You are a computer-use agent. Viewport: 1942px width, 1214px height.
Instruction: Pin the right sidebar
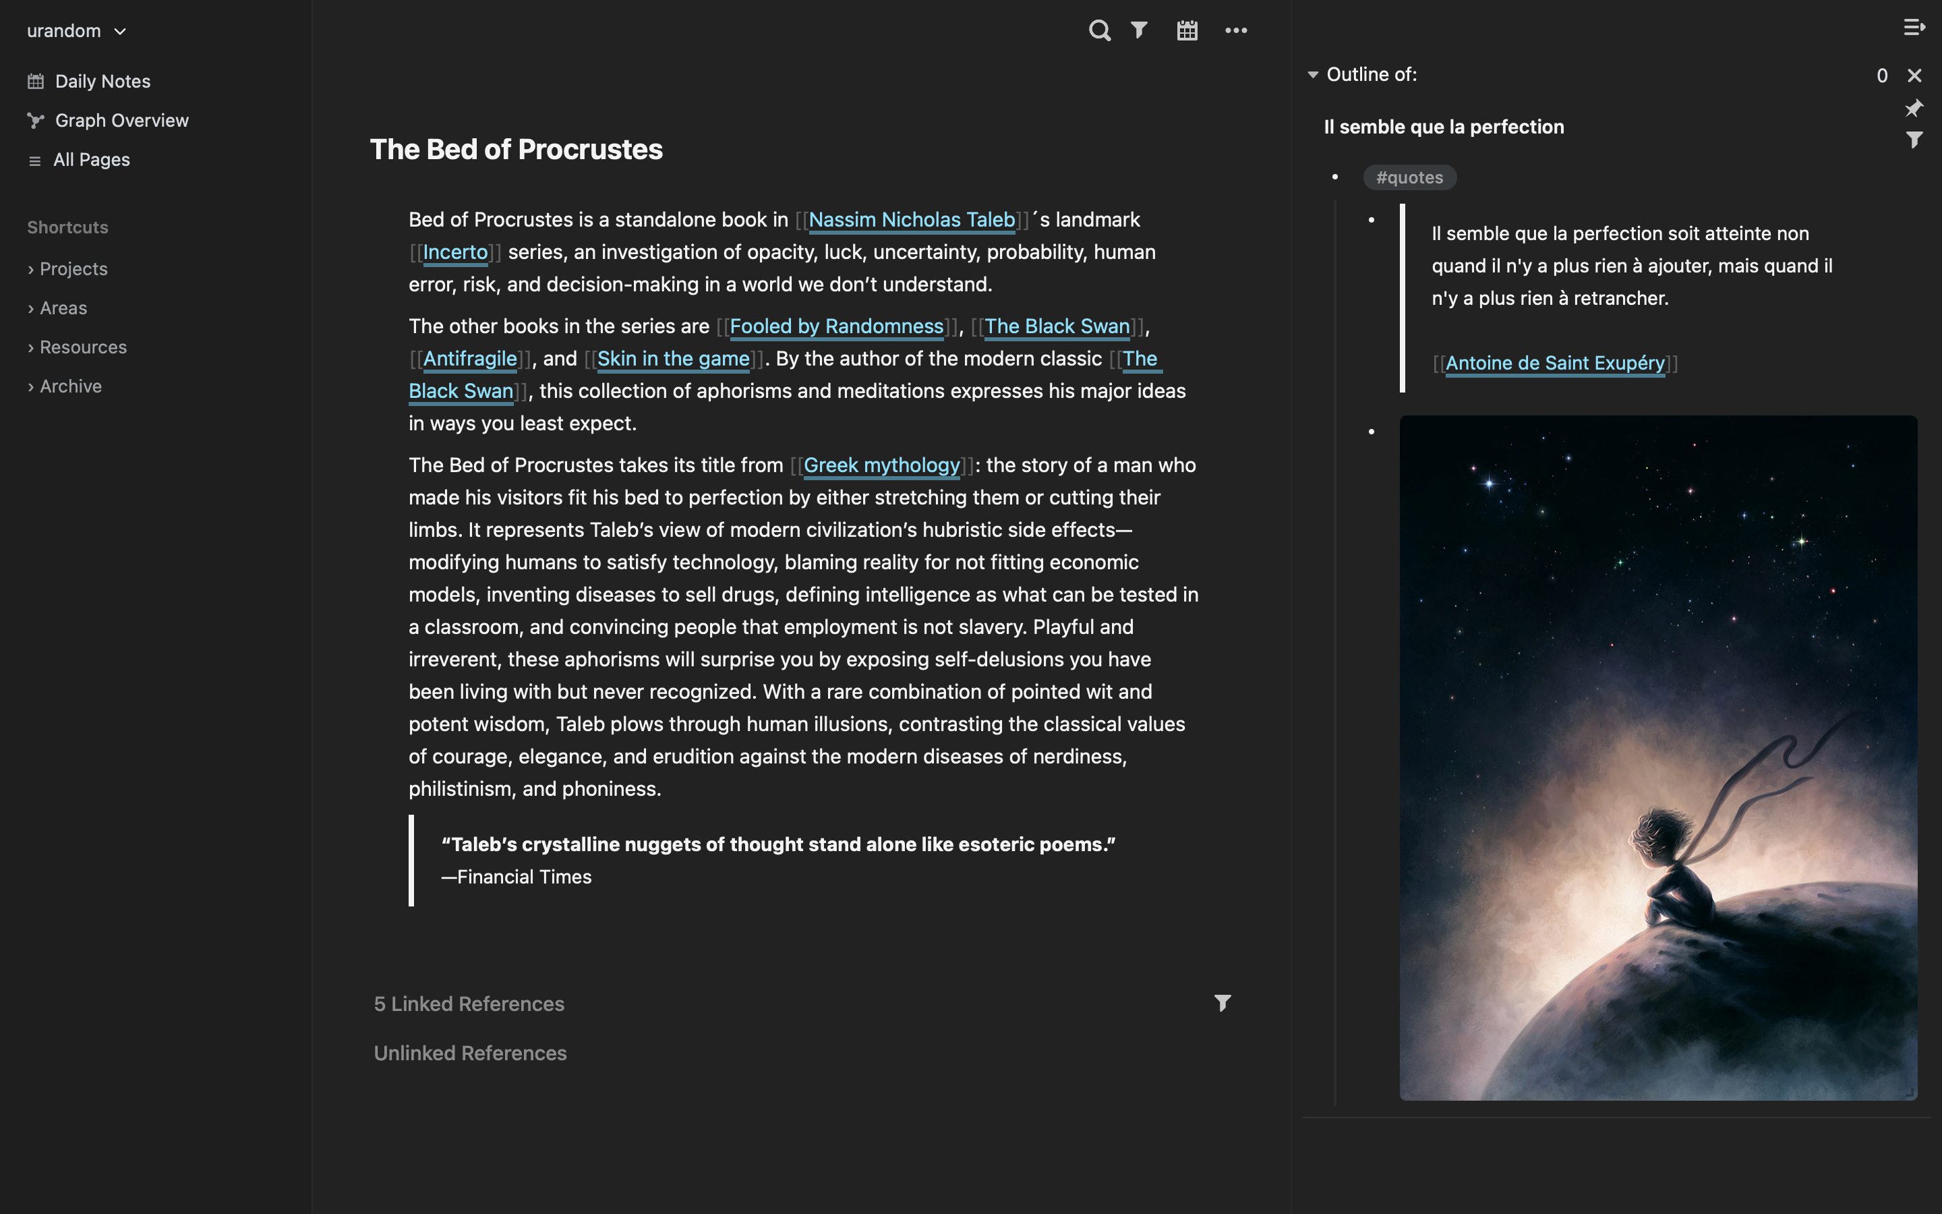click(1916, 108)
